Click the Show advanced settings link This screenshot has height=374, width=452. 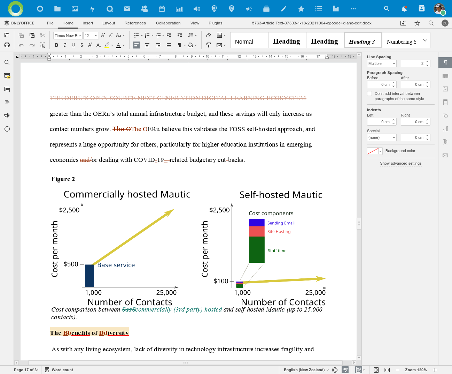pos(401,163)
